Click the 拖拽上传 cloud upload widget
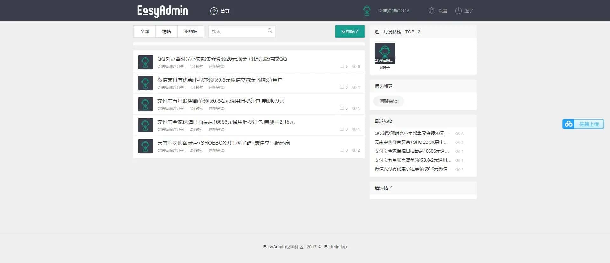This screenshot has height=263, width=610. click(x=583, y=124)
